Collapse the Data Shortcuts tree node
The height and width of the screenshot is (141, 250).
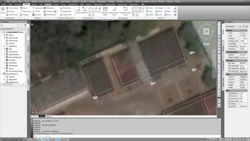pos(2,74)
